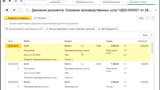Open the history icon in top bar
160x90 pixels.
15,1
